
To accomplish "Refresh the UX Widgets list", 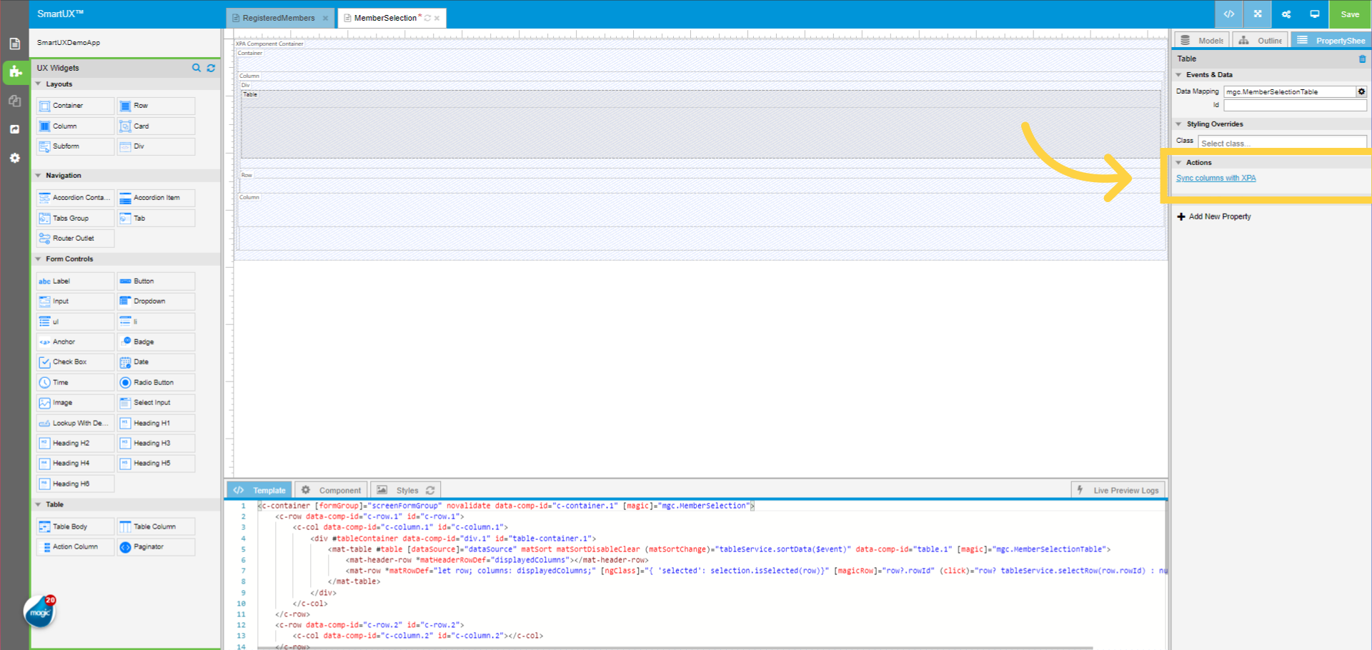I will coord(211,68).
